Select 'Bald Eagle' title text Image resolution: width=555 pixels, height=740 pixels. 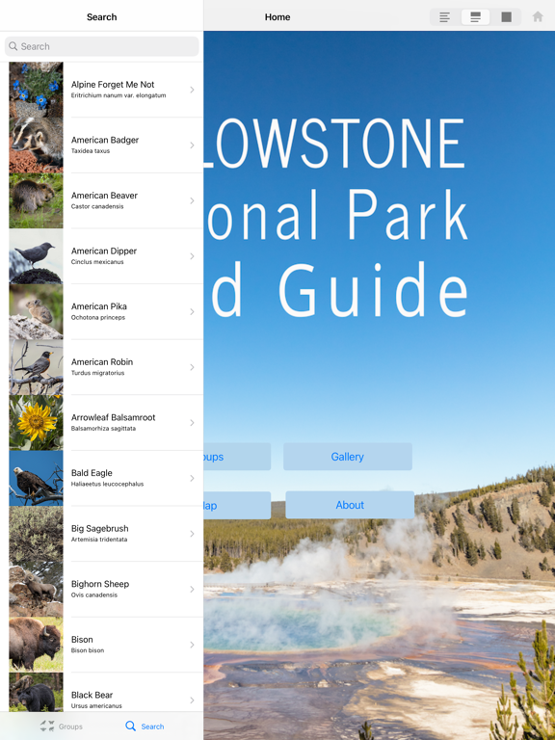92,473
